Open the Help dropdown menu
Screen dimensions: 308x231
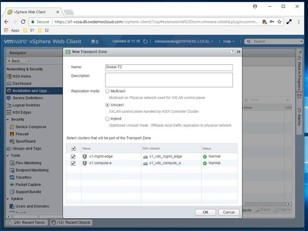pos(229,41)
